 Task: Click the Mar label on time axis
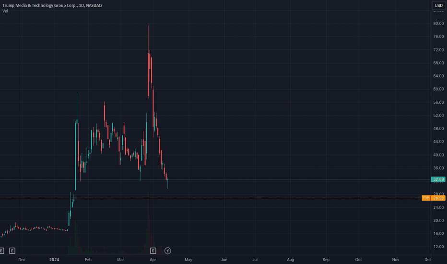120,260
